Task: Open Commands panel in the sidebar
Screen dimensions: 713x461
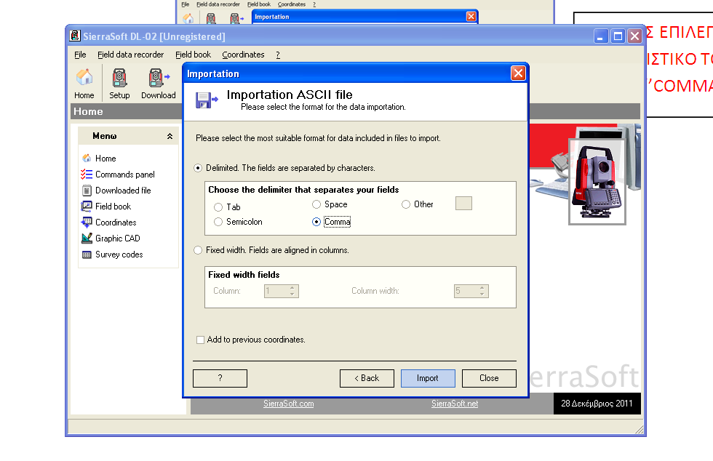Action: click(x=125, y=175)
